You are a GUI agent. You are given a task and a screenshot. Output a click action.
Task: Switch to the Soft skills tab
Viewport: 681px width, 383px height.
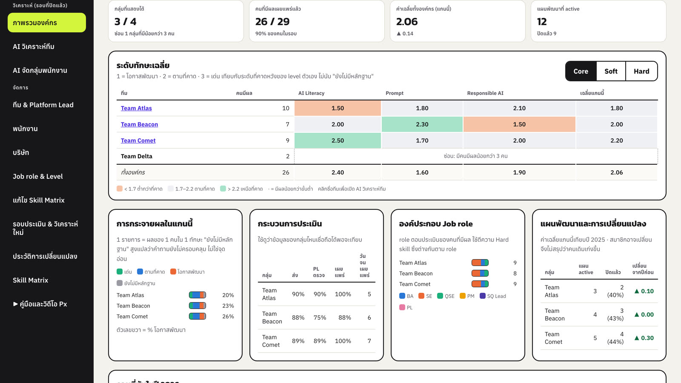click(611, 71)
